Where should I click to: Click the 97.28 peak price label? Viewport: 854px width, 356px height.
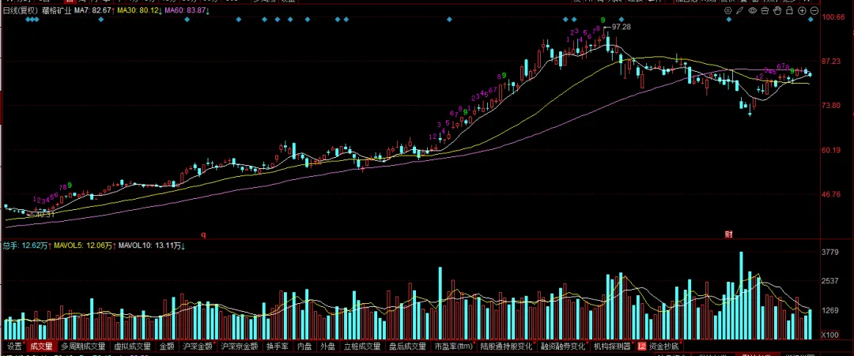(621, 27)
